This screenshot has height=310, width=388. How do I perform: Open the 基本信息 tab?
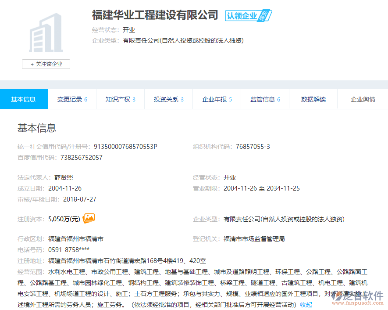[24, 99]
